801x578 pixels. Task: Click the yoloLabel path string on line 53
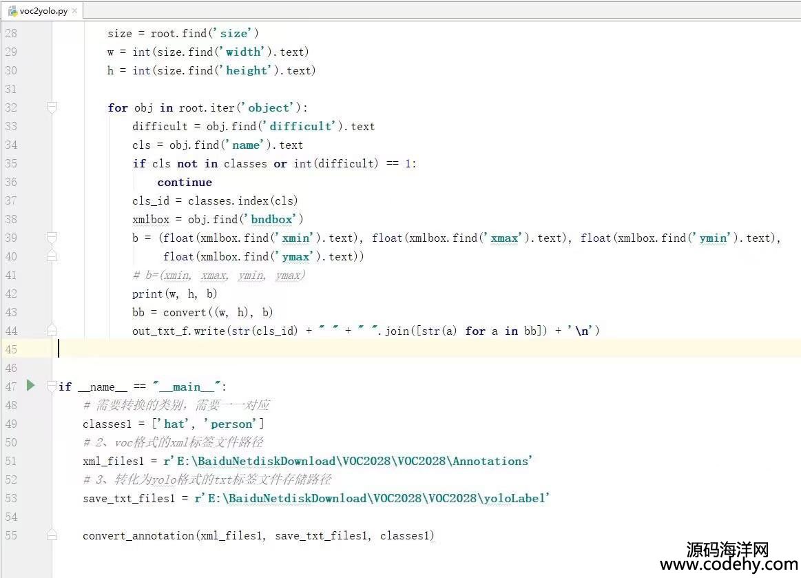tap(372, 498)
